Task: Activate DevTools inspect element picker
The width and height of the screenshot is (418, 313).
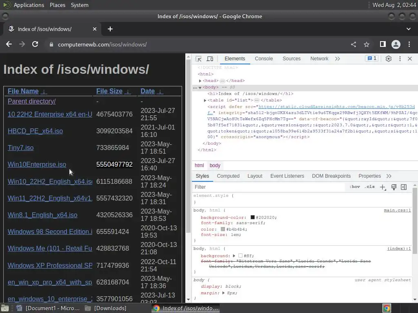Action: tap(199, 59)
